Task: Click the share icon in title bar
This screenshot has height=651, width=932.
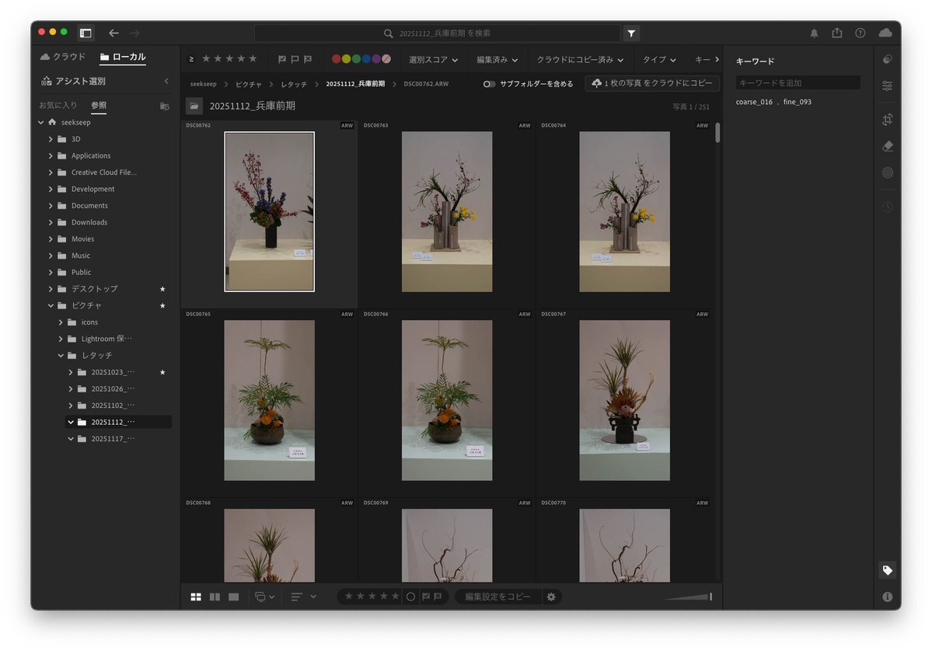Action: [836, 33]
